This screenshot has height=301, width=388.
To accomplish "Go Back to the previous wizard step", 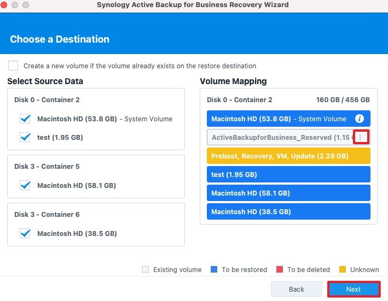I will pos(297,289).
